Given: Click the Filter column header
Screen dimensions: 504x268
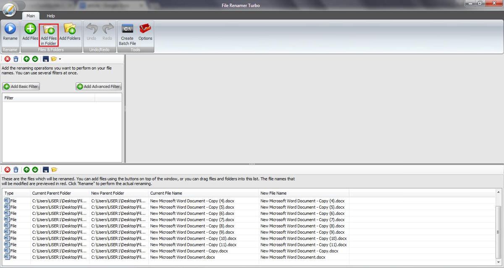Looking at the screenshot, I should [49, 98].
